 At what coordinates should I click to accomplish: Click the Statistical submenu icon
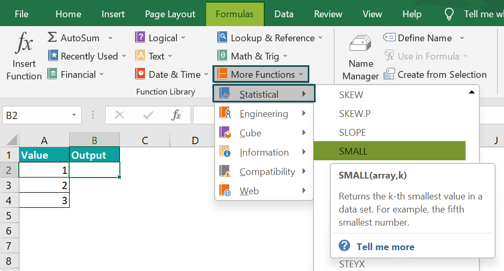(225, 93)
